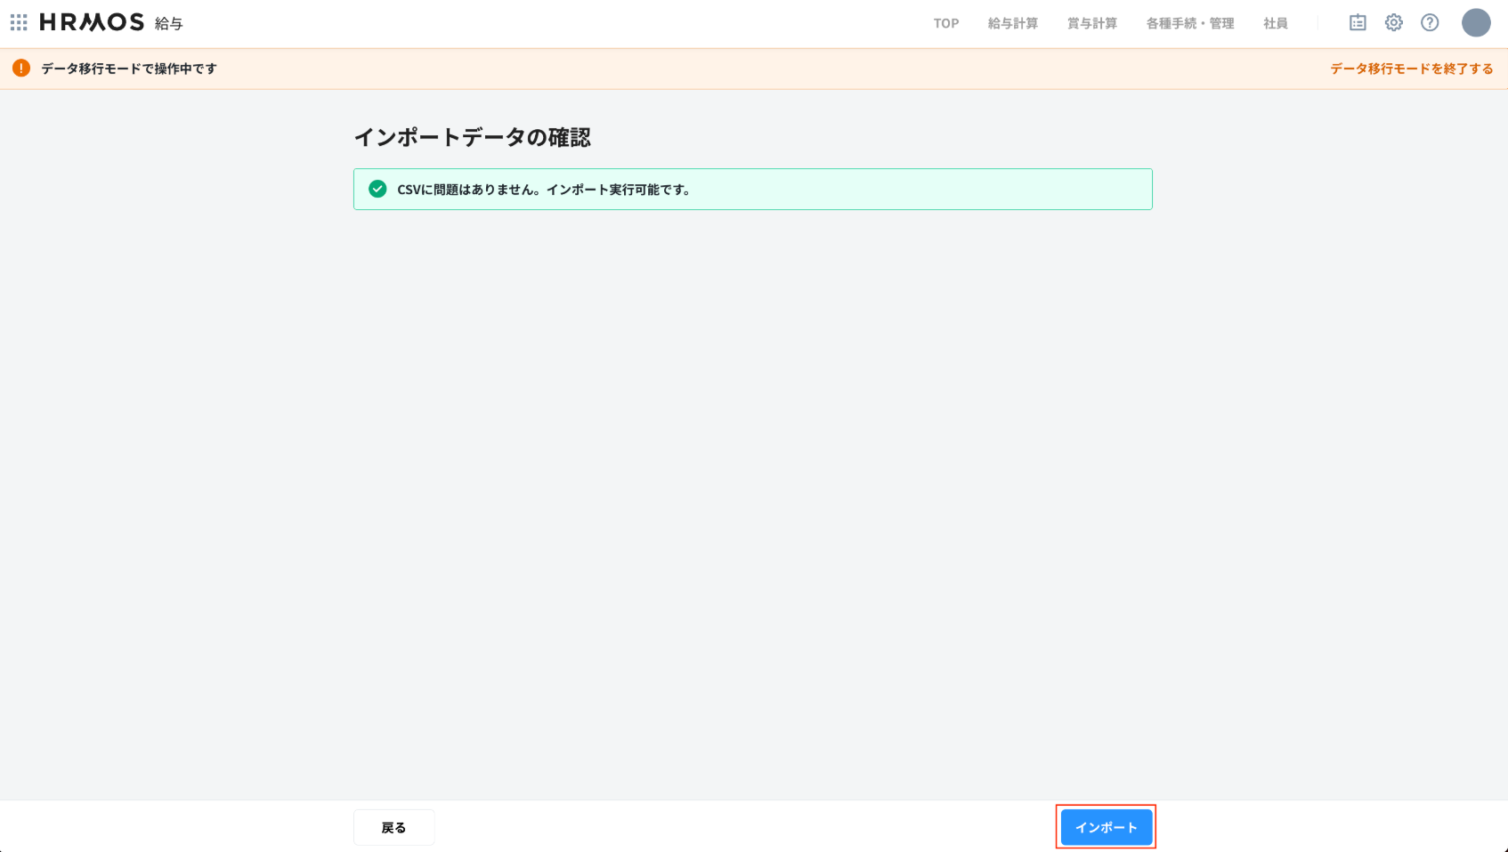Viewport: 1508px width, 852px height.
Task: Click the データ移行モードで操作中です notice text
Action: (129, 69)
